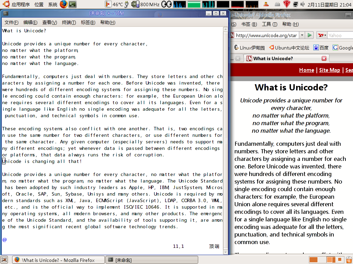The width and height of the screenshot is (353, 264).
Task: Click the power plug battery status icon
Action: point(127,4)
